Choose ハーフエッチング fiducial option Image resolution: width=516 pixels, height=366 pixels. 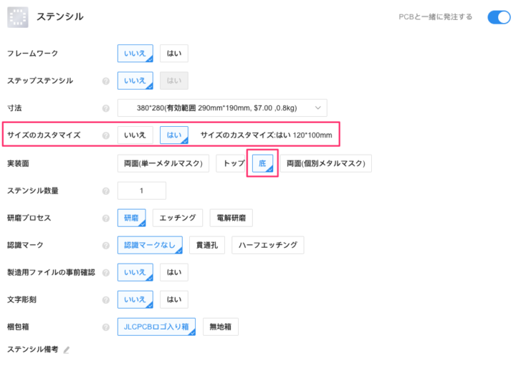coord(267,246)
